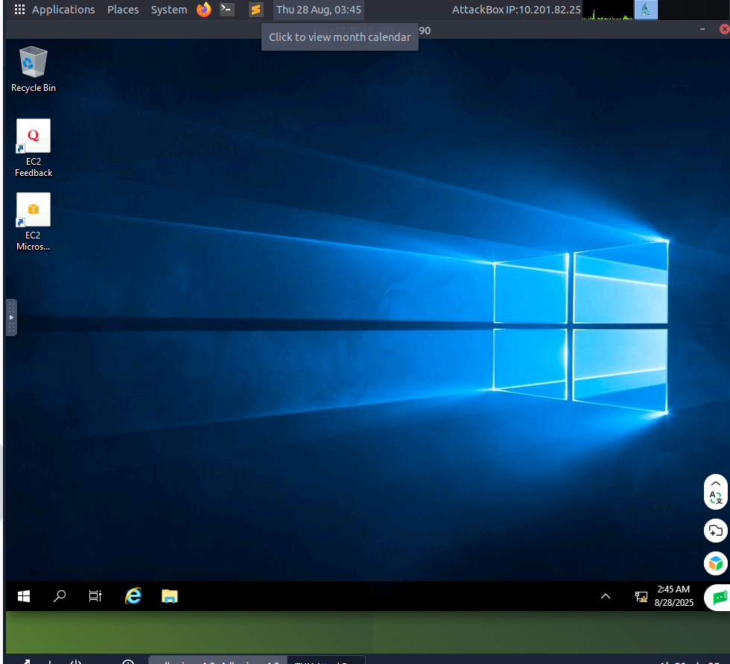Click the system monitor graph applet
The height and width of the screenshot is (664, 730).
608,10
